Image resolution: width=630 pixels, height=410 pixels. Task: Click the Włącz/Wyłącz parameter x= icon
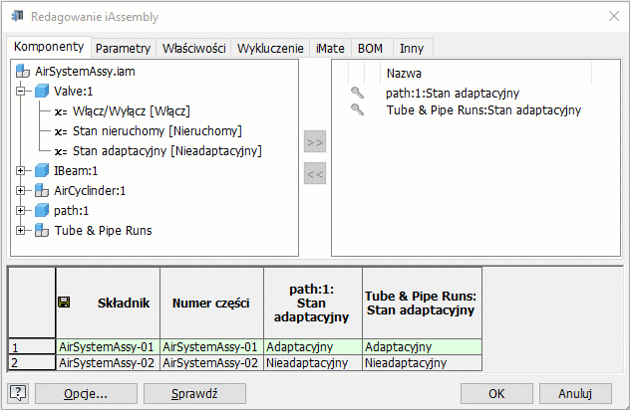61,111
